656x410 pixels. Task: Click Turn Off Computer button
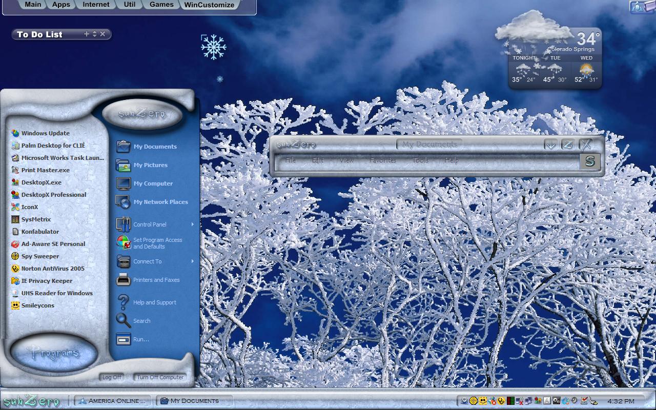click(160, 377)
